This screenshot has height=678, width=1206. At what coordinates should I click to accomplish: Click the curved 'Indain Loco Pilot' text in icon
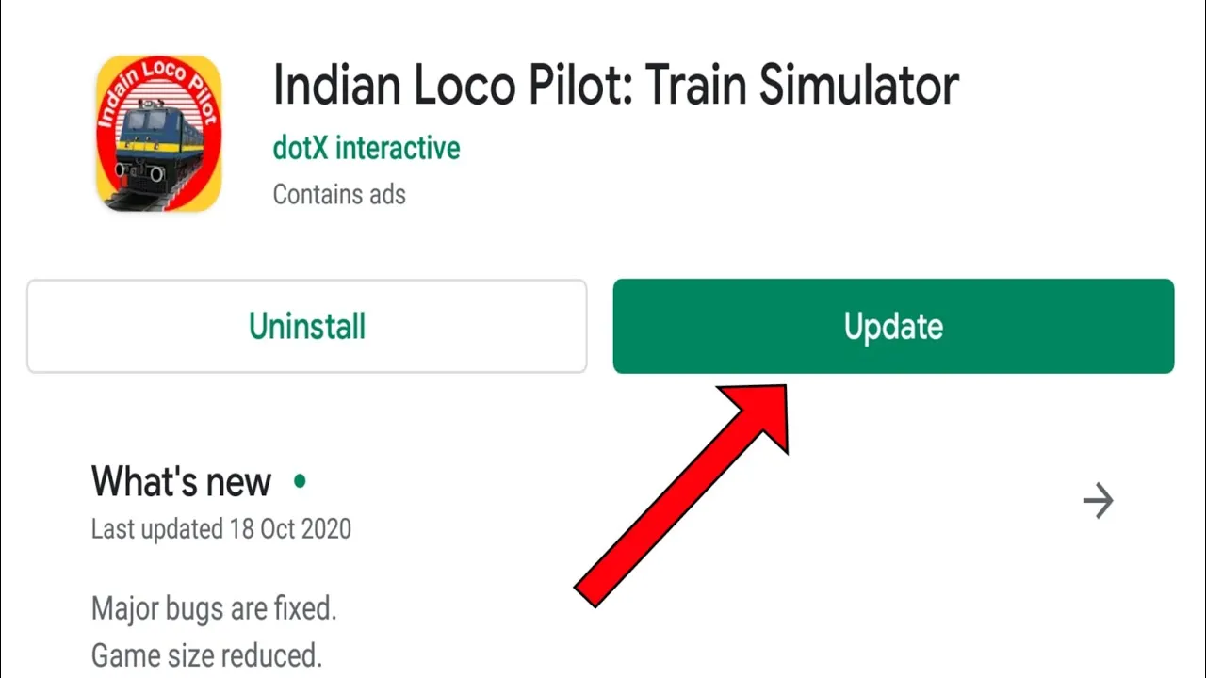(x=158, y=85)
